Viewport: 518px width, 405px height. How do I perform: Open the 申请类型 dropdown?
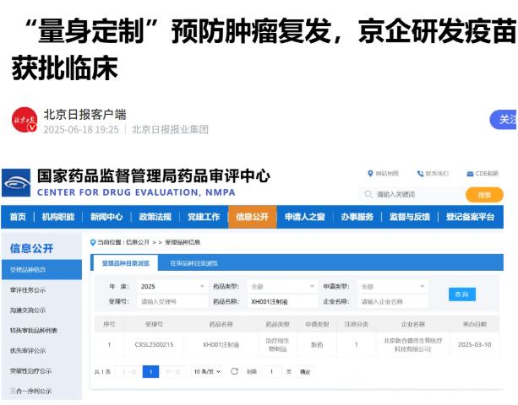[x=391, y=286]
